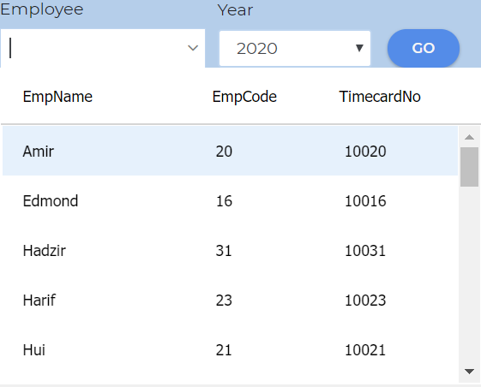Viewport: 481px width, 387px height.
Task: Click the scroll up arrow
Action: pyautogui.click(x=469, y=137)
